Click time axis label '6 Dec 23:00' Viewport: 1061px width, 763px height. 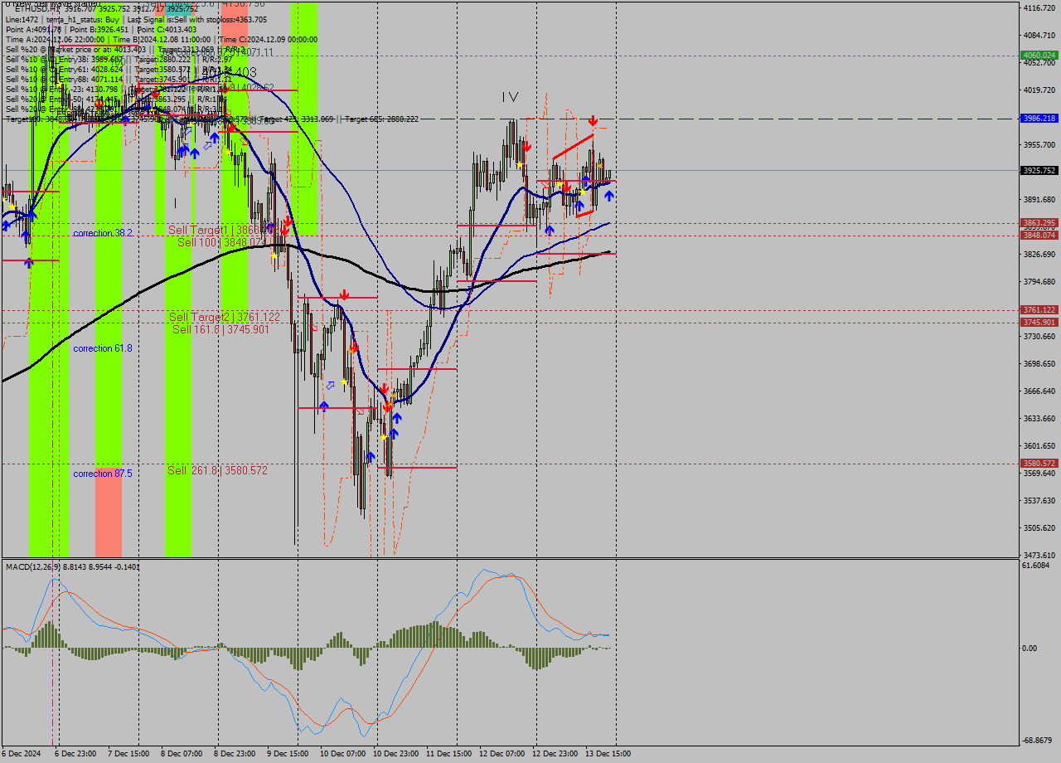(x=75, y=754)
